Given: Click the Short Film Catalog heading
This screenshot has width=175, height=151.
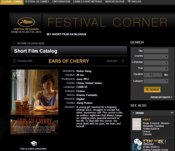Looking at the screenshot, I should (36, 51).
